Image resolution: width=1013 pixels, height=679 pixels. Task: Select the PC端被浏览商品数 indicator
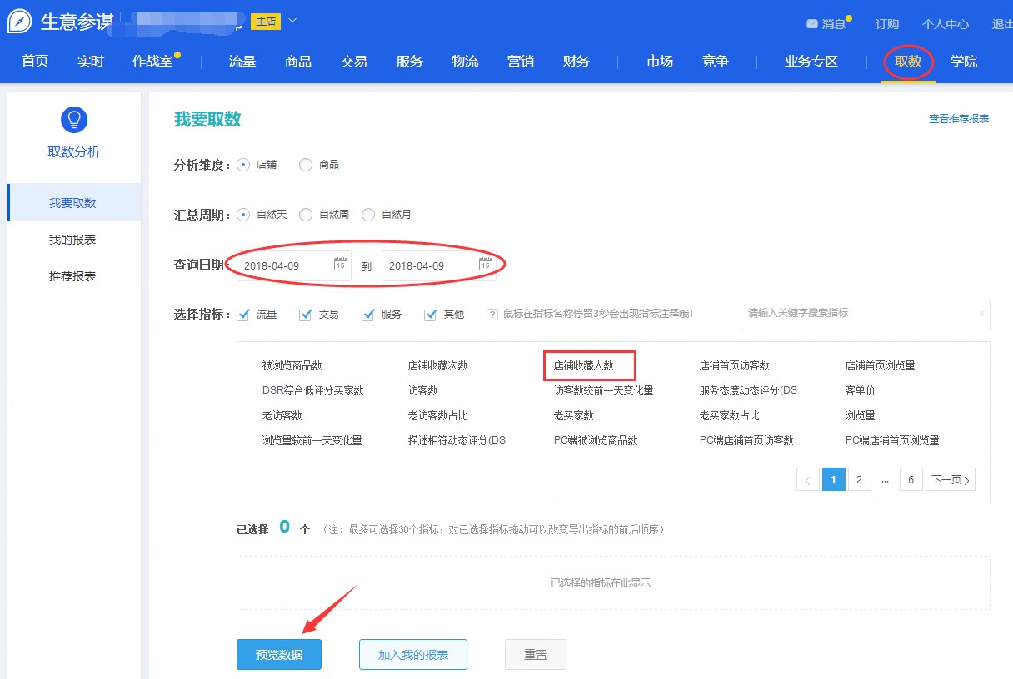596,440
